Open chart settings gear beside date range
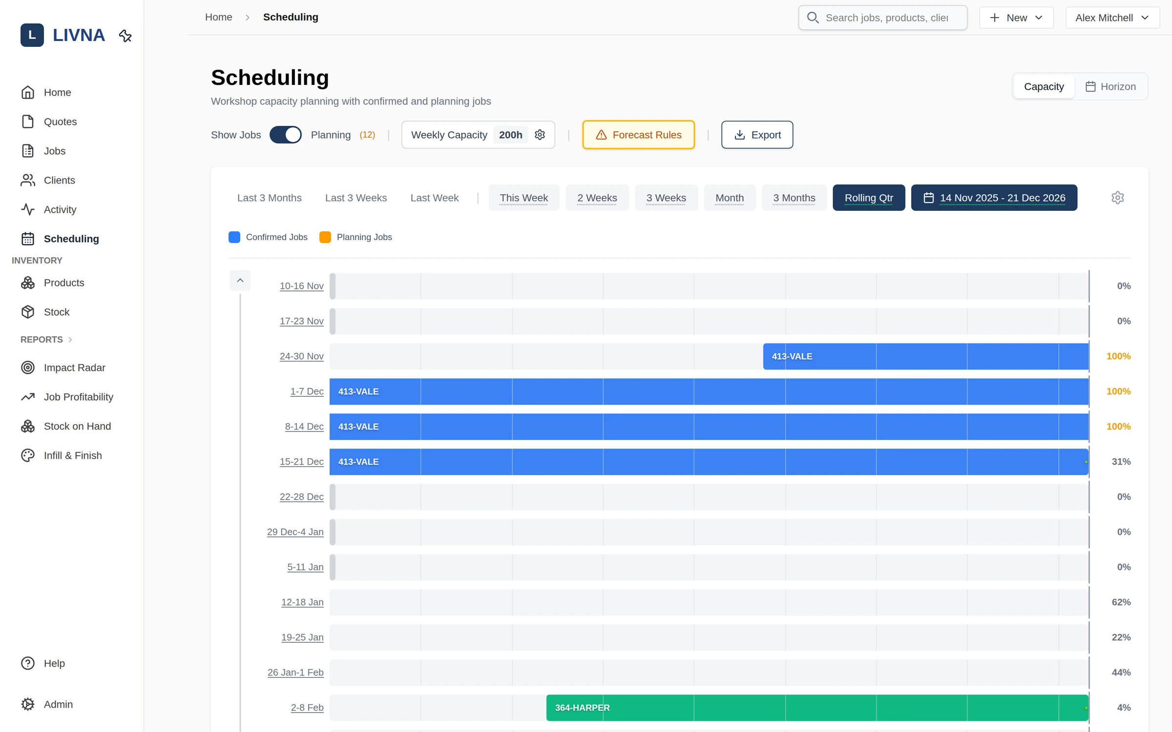 point(1118,198)
